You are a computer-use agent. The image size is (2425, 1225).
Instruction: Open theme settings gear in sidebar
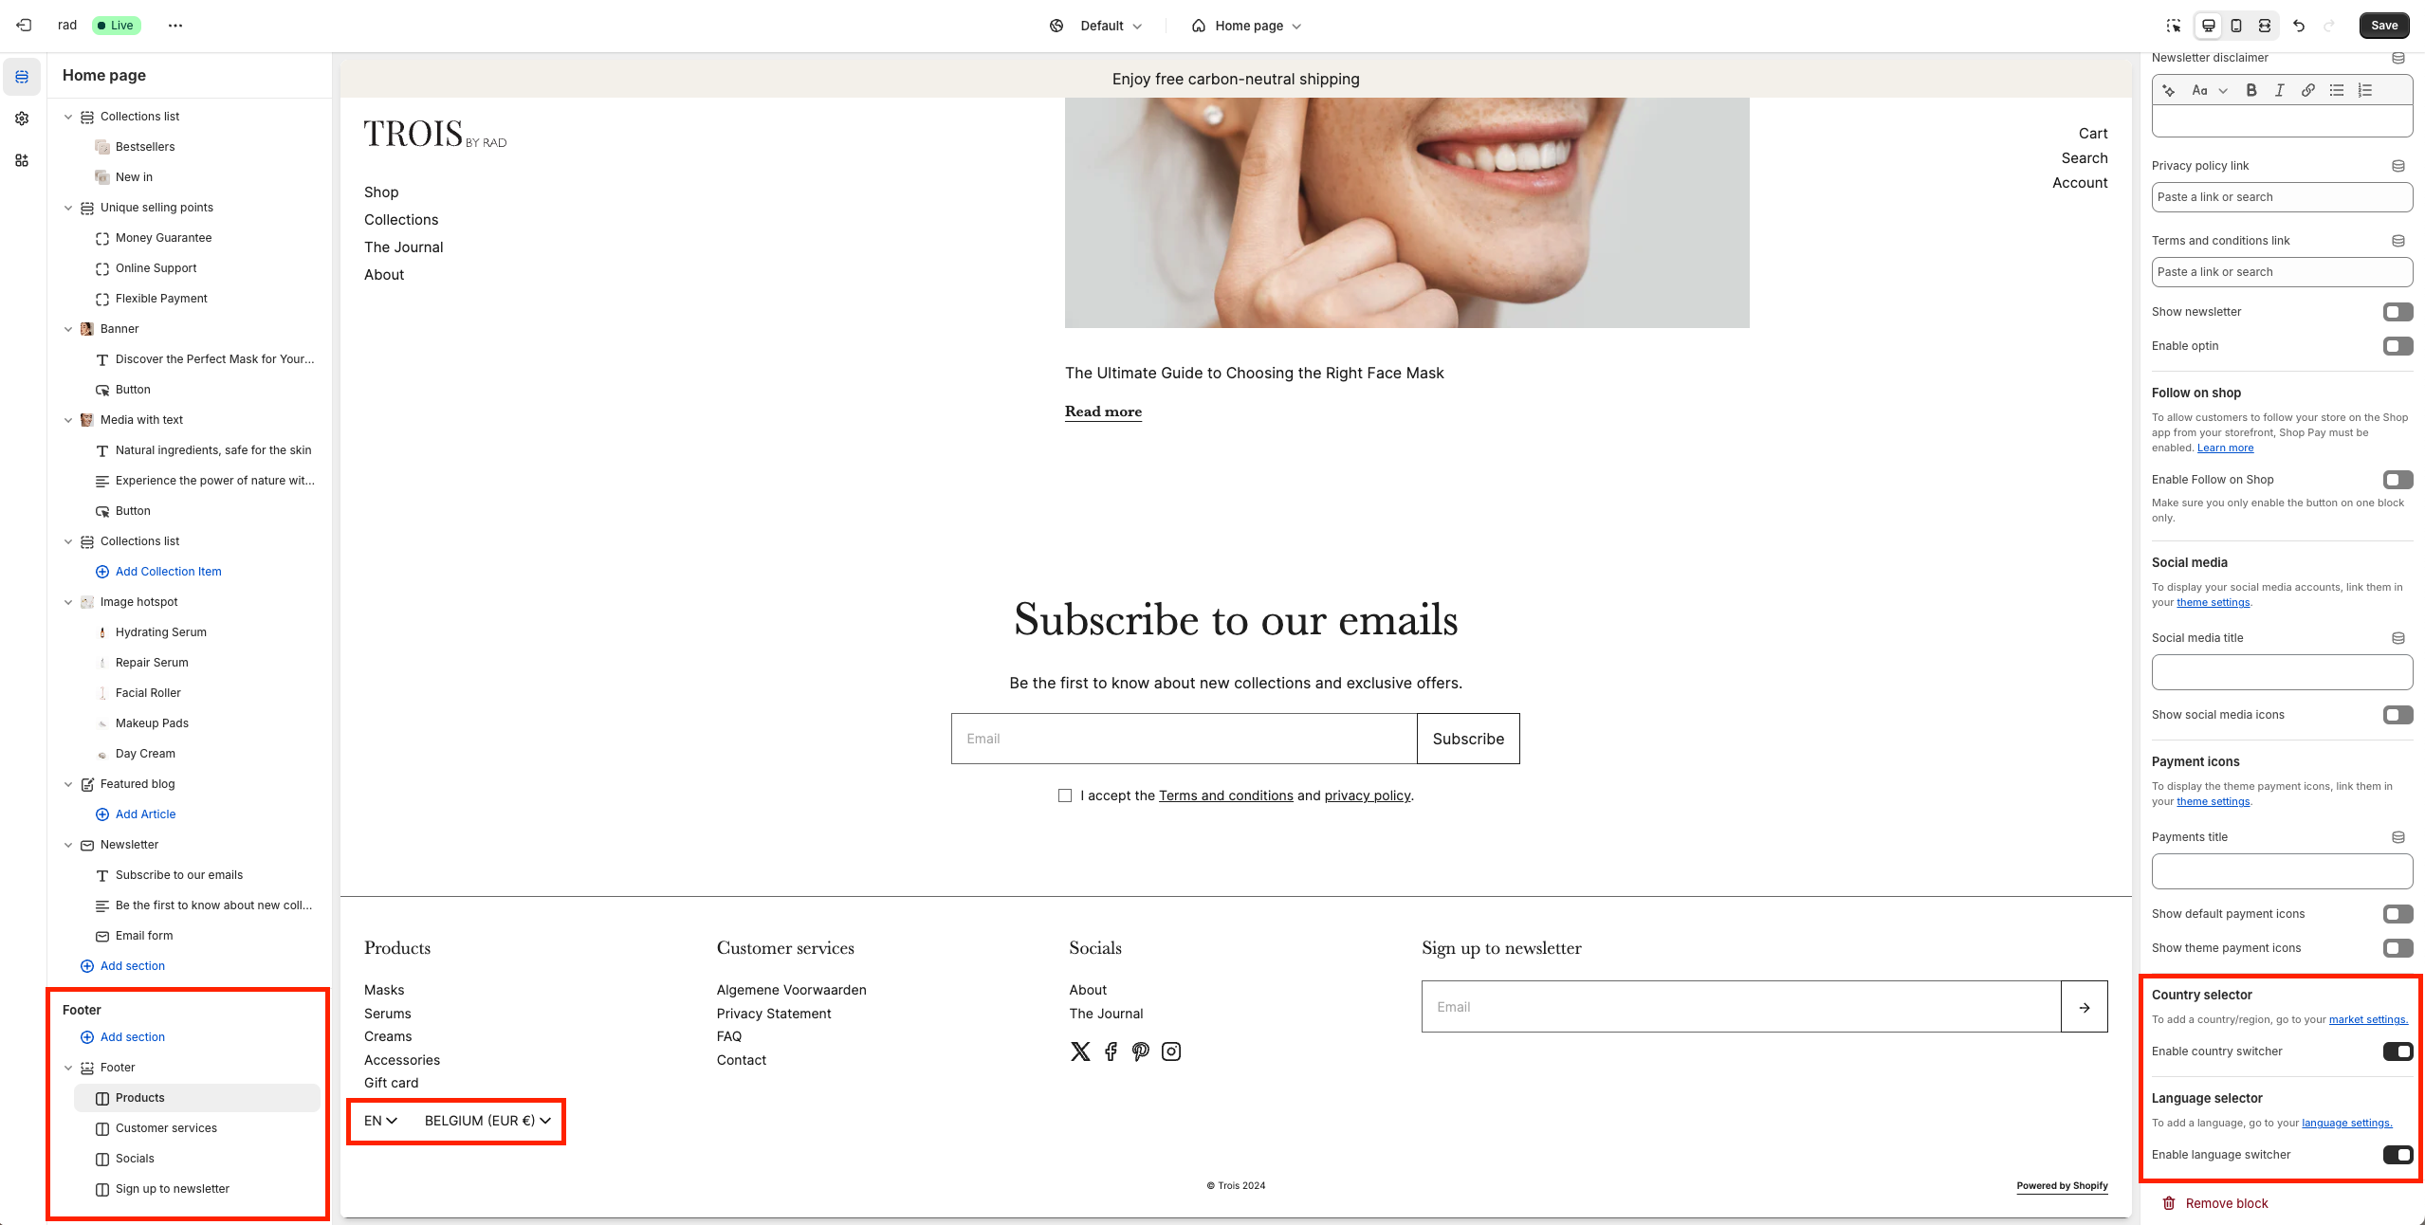tap(22, 119)
